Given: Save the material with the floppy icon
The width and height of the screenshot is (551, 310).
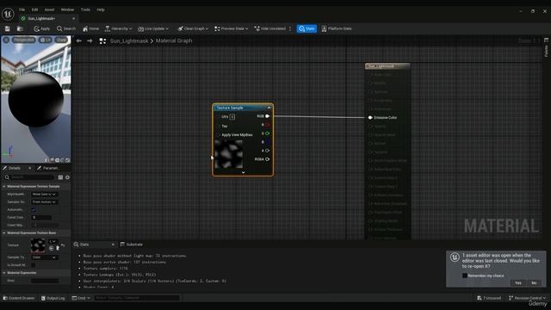Looking at the screenshot, I should (x=8, y=28).
